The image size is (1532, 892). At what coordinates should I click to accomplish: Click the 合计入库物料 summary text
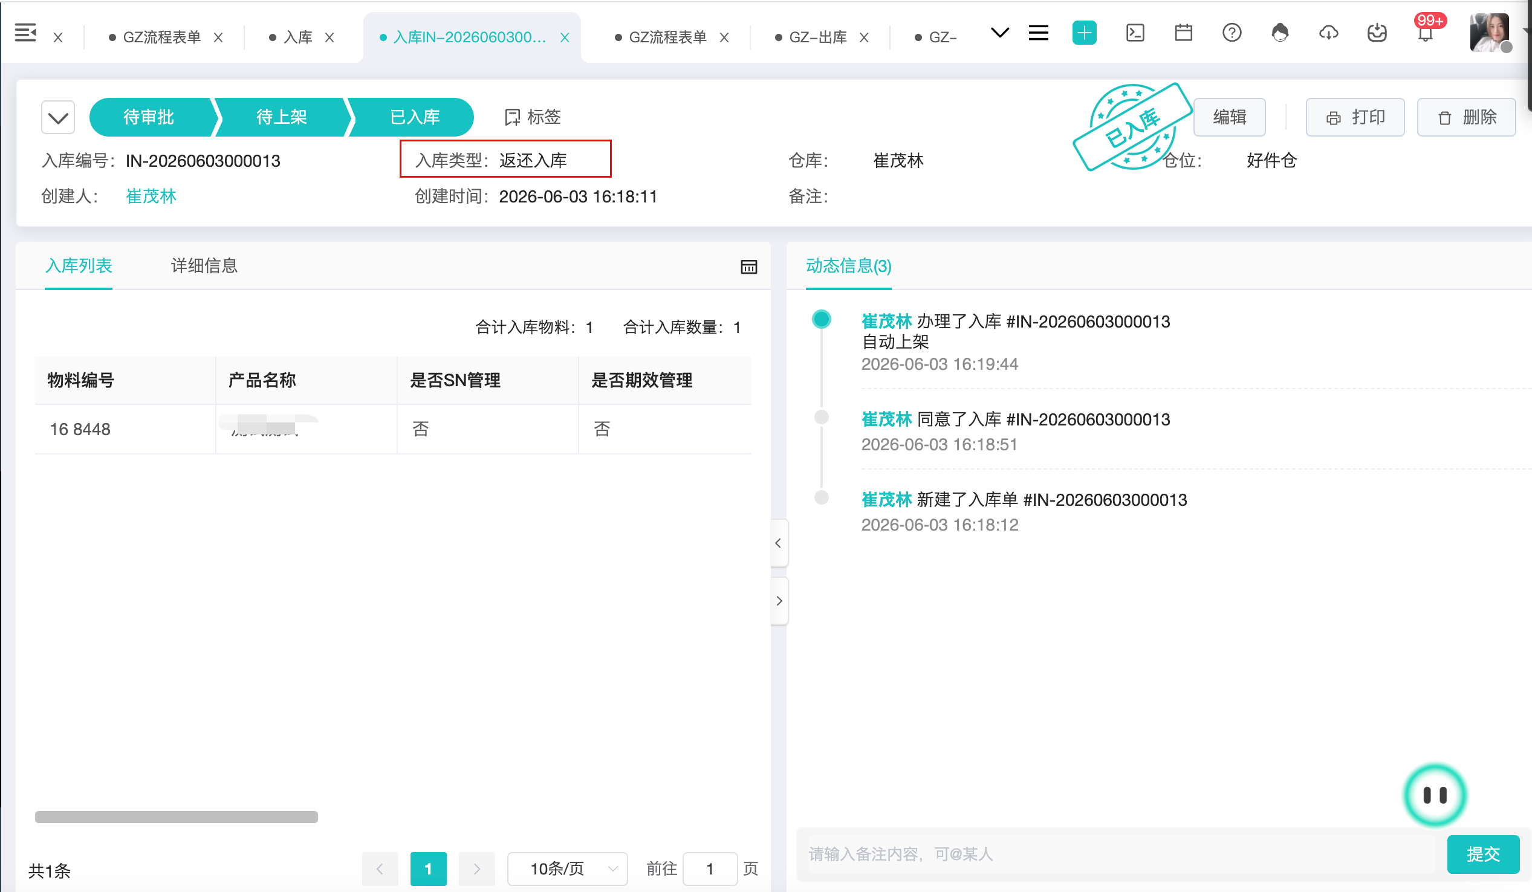(533, 328)
